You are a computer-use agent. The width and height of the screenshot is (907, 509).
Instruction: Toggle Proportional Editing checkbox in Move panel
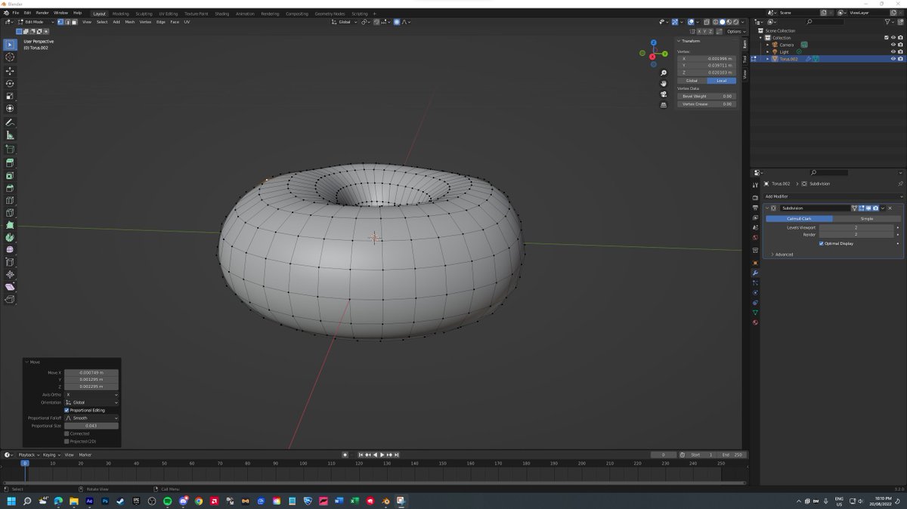67,410
